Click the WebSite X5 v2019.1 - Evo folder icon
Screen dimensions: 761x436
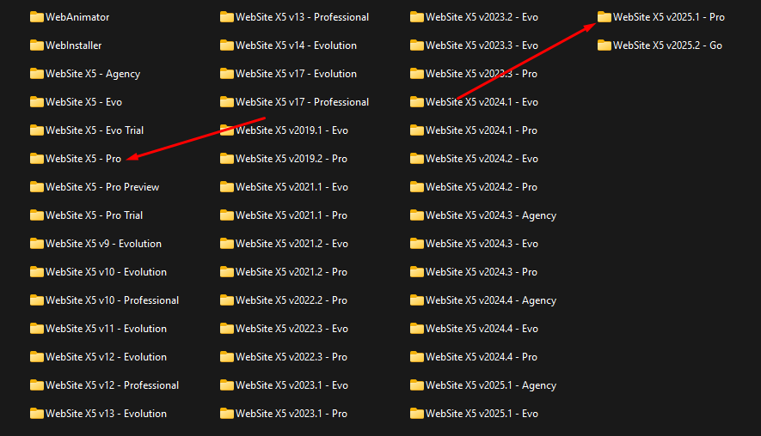pos(226,130)
